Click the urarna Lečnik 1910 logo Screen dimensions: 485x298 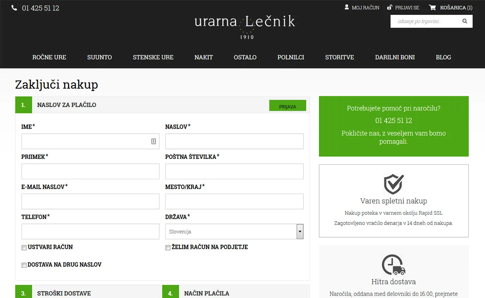(245, 26)
